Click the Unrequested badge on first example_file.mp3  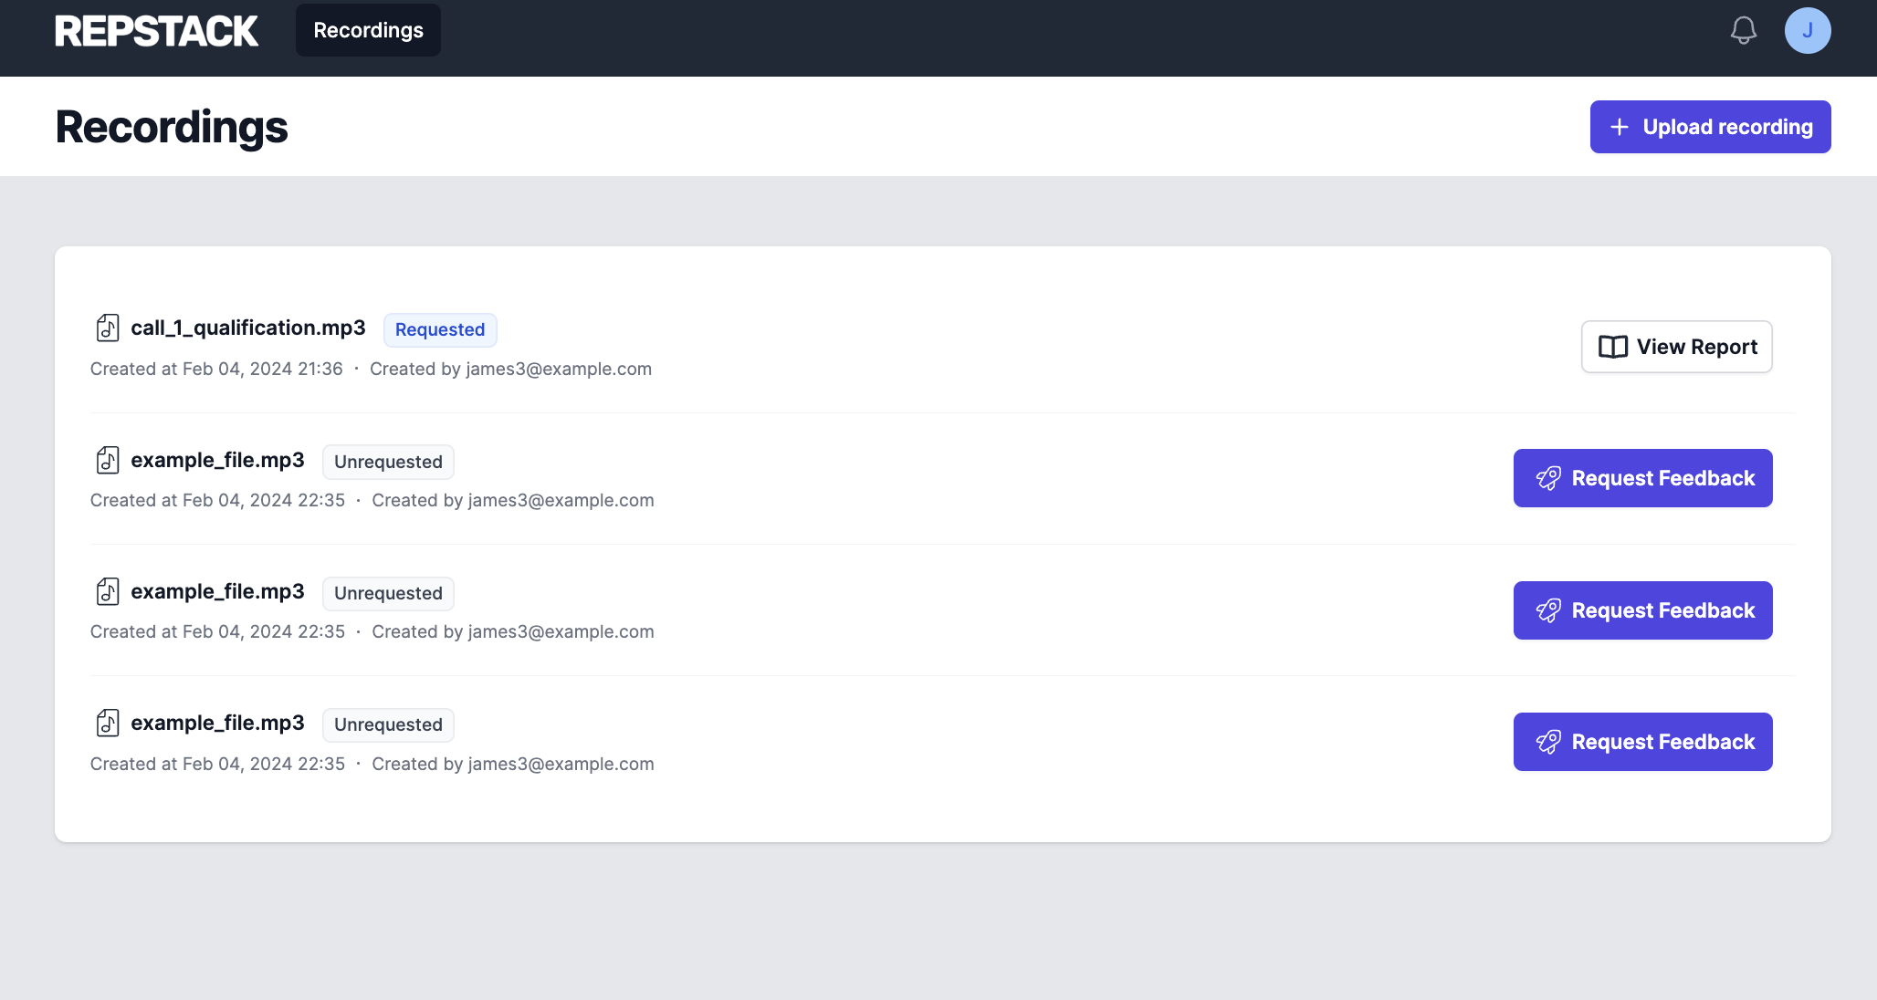pos(388,462)
